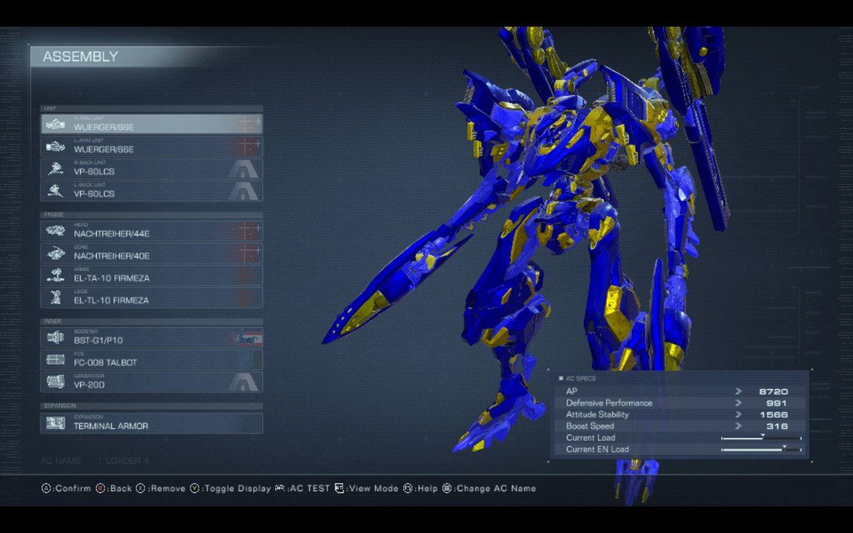Click the chevron beside the AP stat
This screenshot has width=853, height=533.
point(739,392)
